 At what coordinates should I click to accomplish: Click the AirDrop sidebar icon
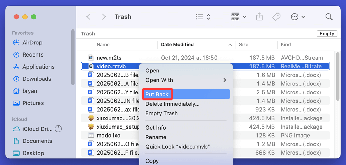tap(16, 43)
